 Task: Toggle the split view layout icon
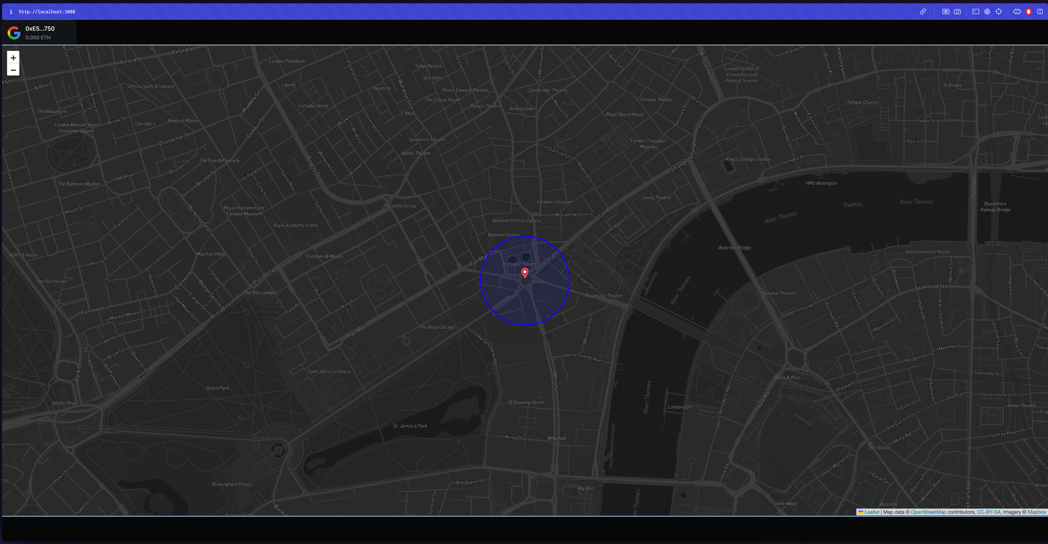coord(1041,11)
